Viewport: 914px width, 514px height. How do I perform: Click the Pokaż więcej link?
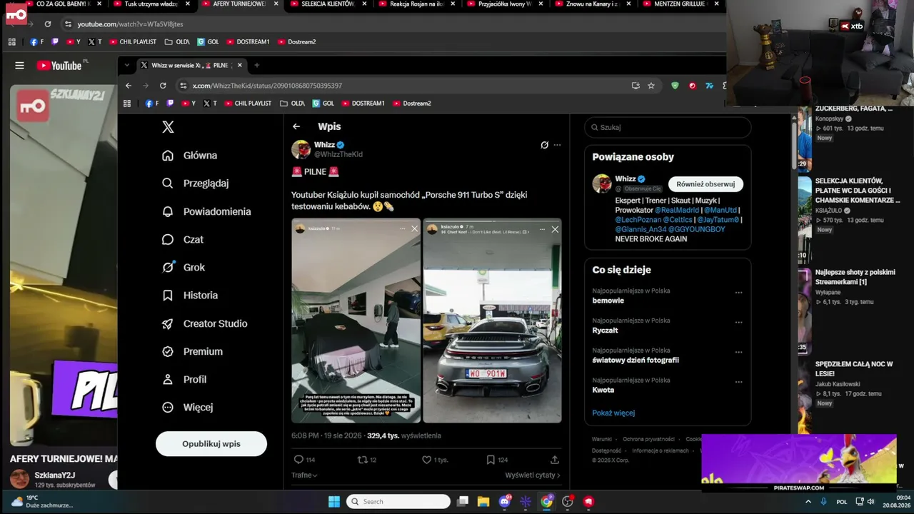coord(613,413)
